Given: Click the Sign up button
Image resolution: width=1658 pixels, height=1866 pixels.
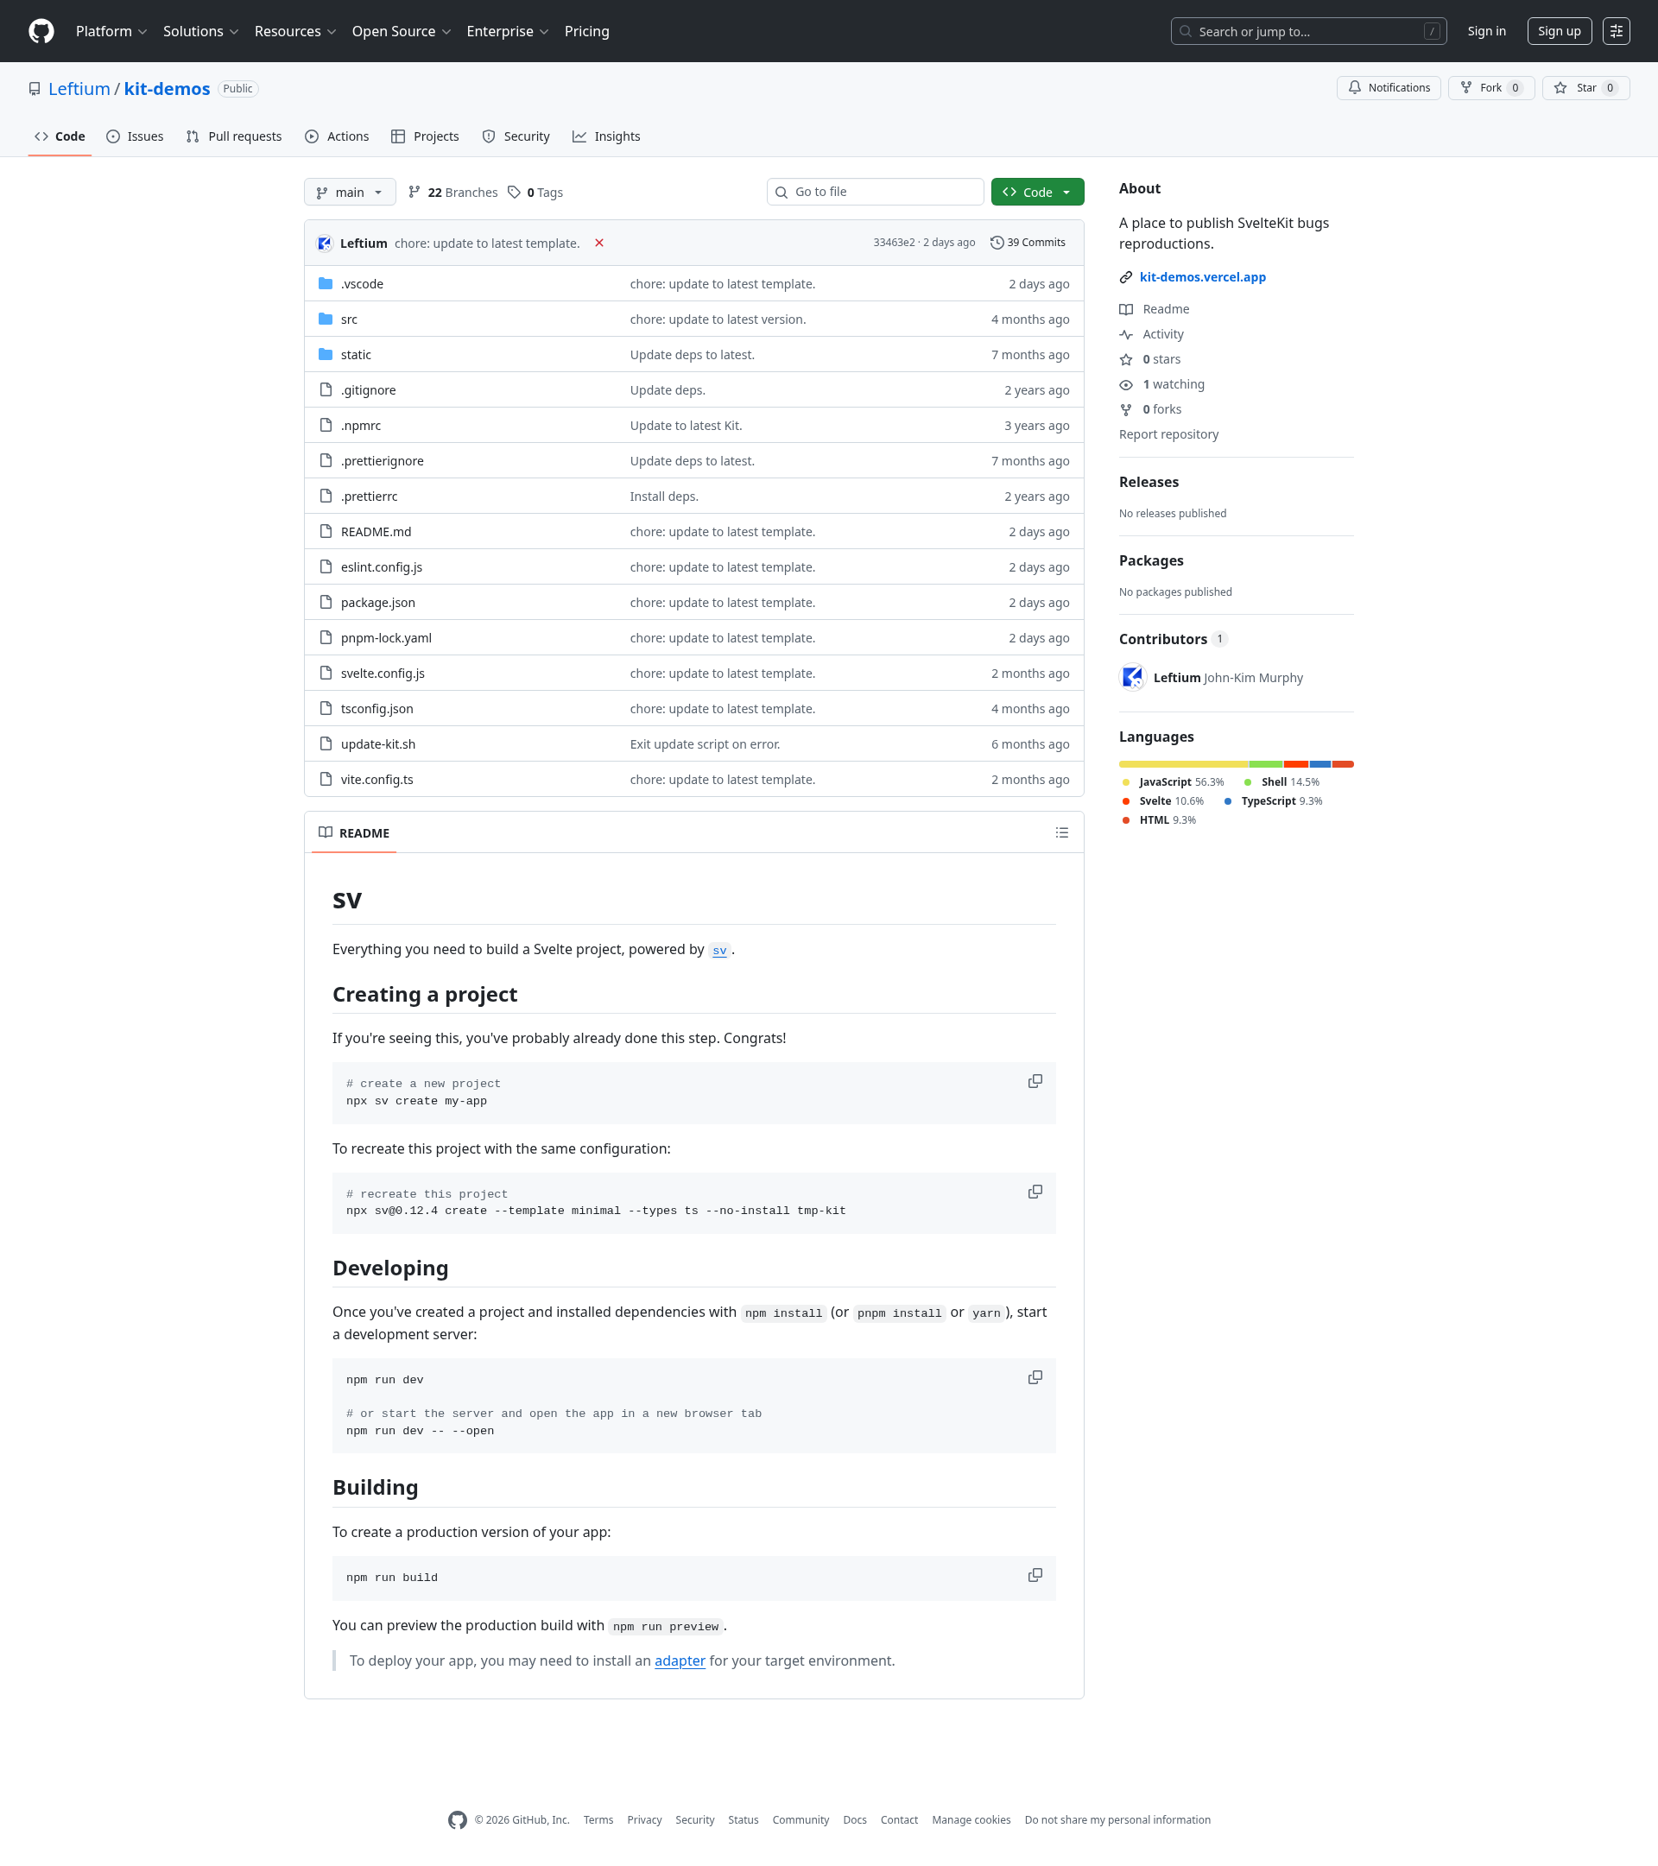Looking at the screenshot, I should pos(1560,31).
